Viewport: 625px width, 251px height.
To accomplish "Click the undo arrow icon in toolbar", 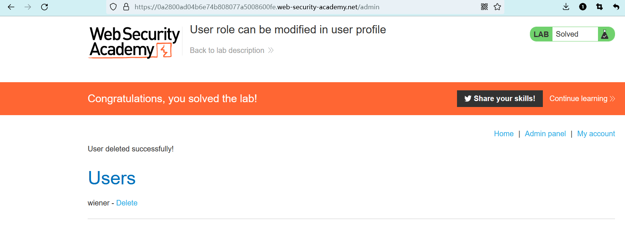I will [x=616, y=7].
